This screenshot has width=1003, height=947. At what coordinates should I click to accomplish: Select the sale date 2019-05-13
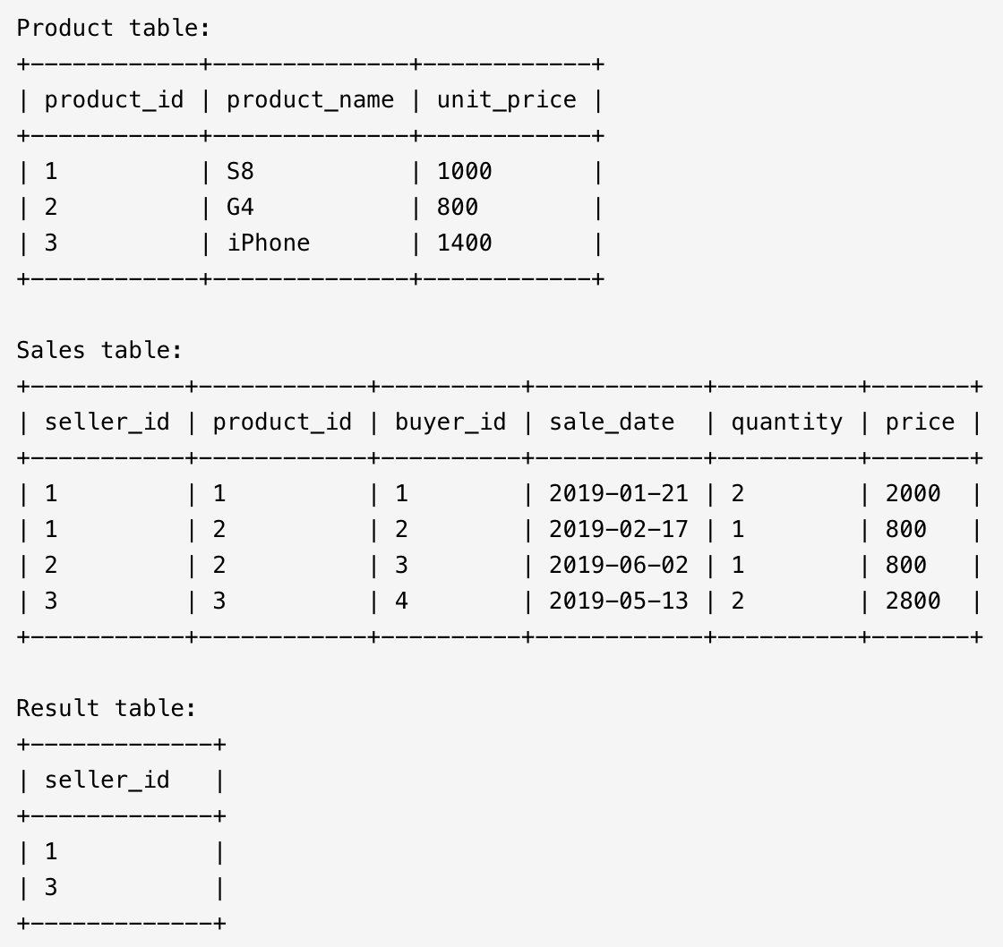618,601
